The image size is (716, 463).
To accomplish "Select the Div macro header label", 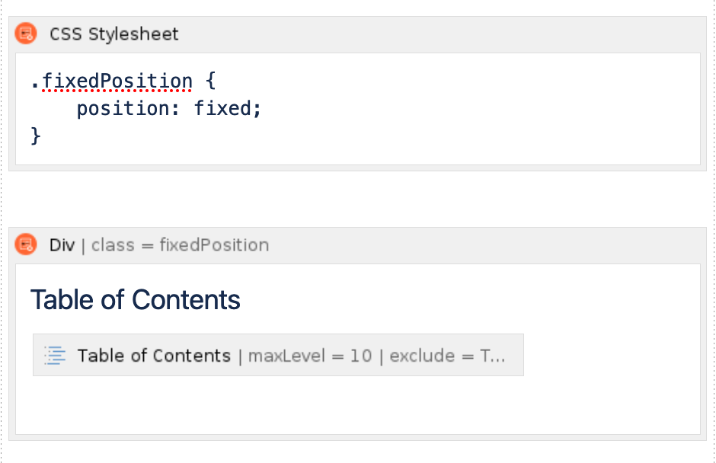I will (x=62, y=245).
